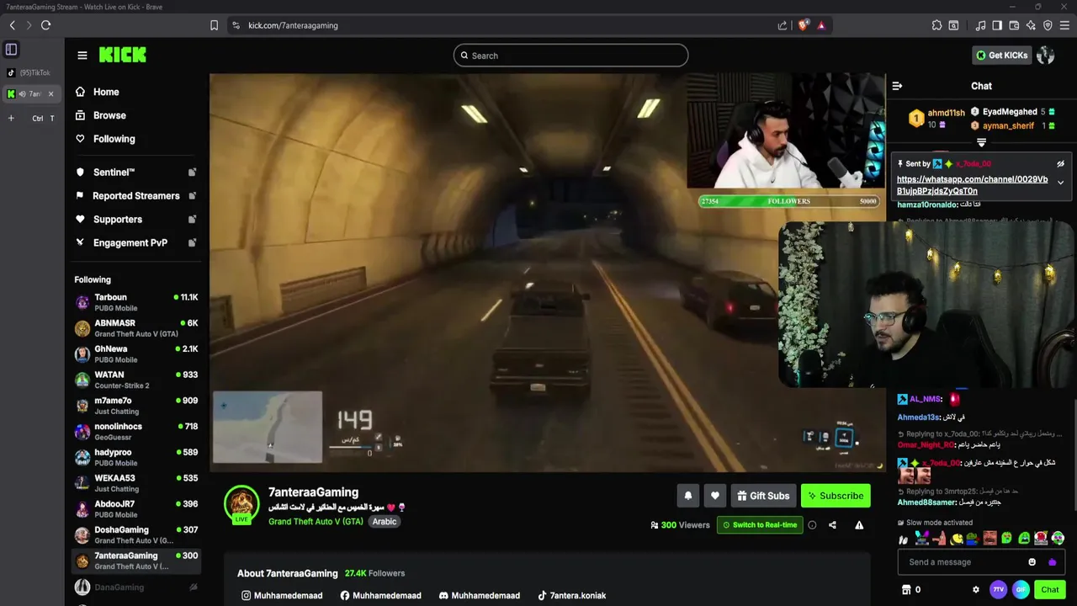1077x606 pixels.
Task: Expand the pinned WhatsApp message chevron
Action: point(1060,183)
